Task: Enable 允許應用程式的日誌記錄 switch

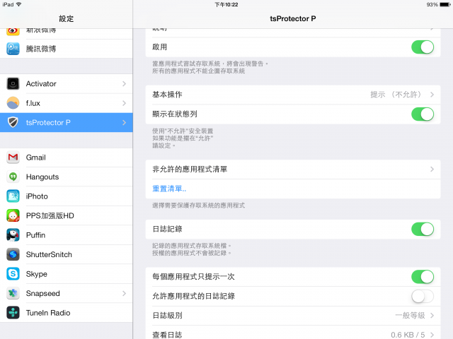Action: 423,297
